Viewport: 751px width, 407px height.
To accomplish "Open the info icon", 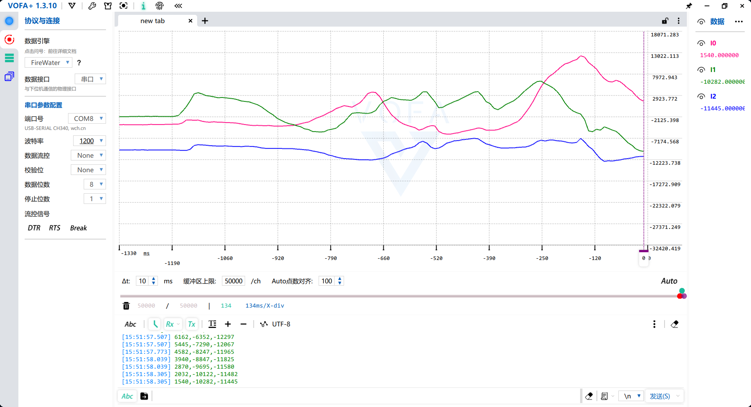I will 144,6.
